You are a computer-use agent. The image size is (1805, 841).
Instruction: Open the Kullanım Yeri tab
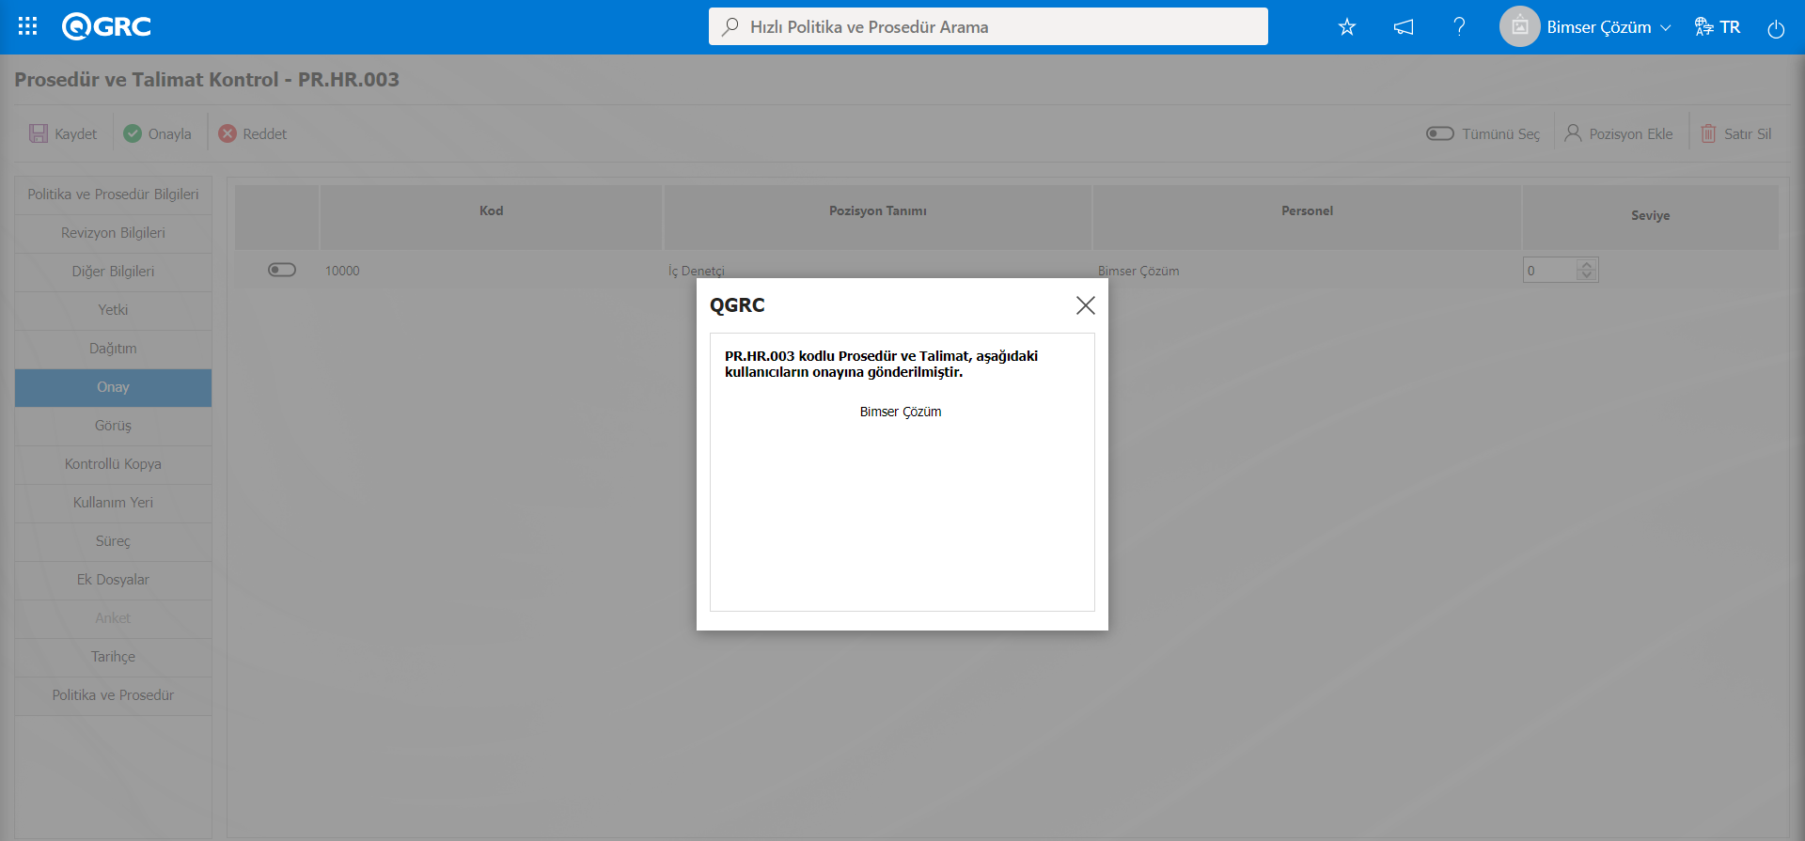(x=113, y=503)
